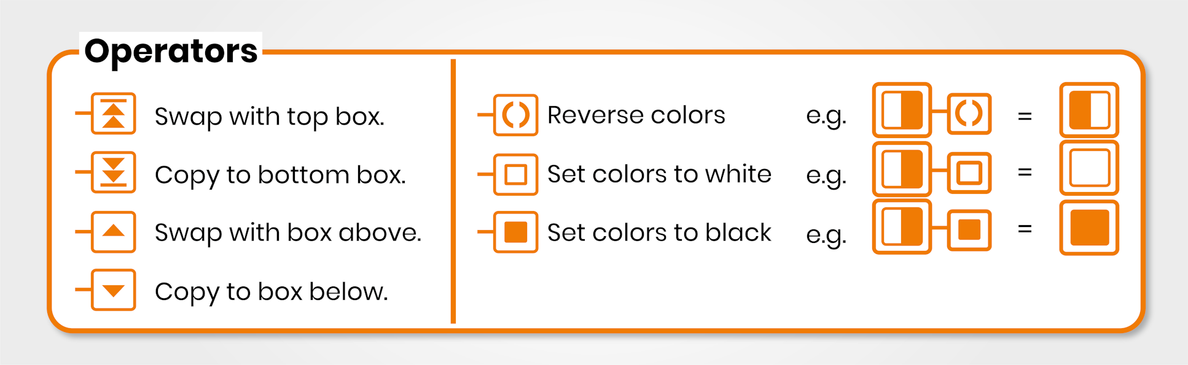Viewport: 1188px width, 365px height.
Task: Click the 'Copy to box below.' label
Action: (272, 292)
